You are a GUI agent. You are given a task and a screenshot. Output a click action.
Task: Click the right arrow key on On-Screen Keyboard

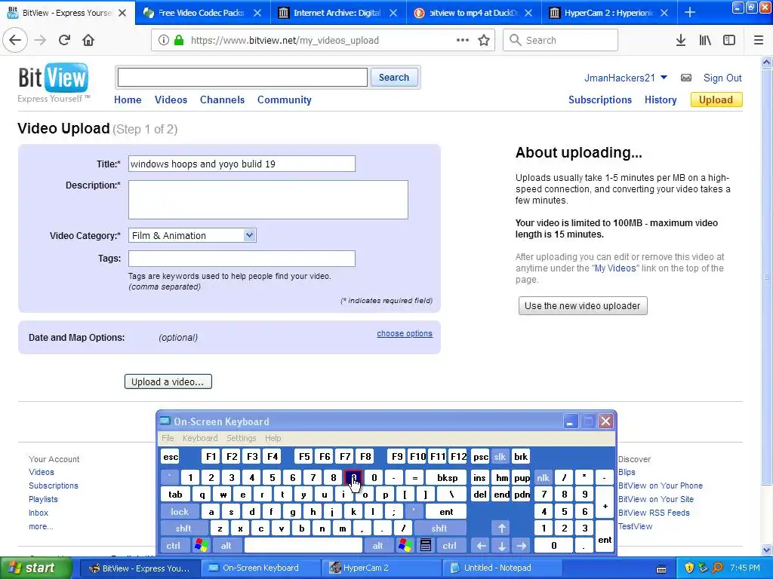(522, 546)
